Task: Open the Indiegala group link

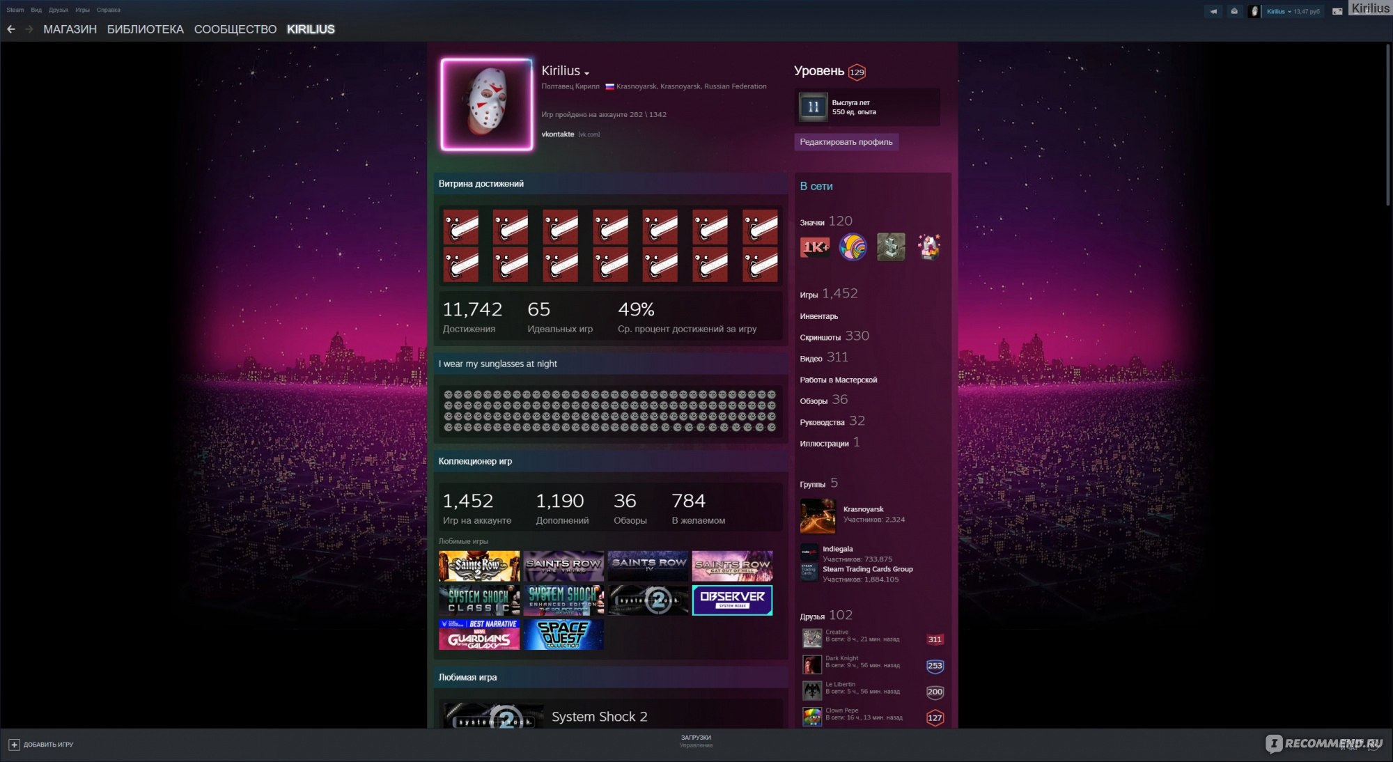Action: point(837,549)
